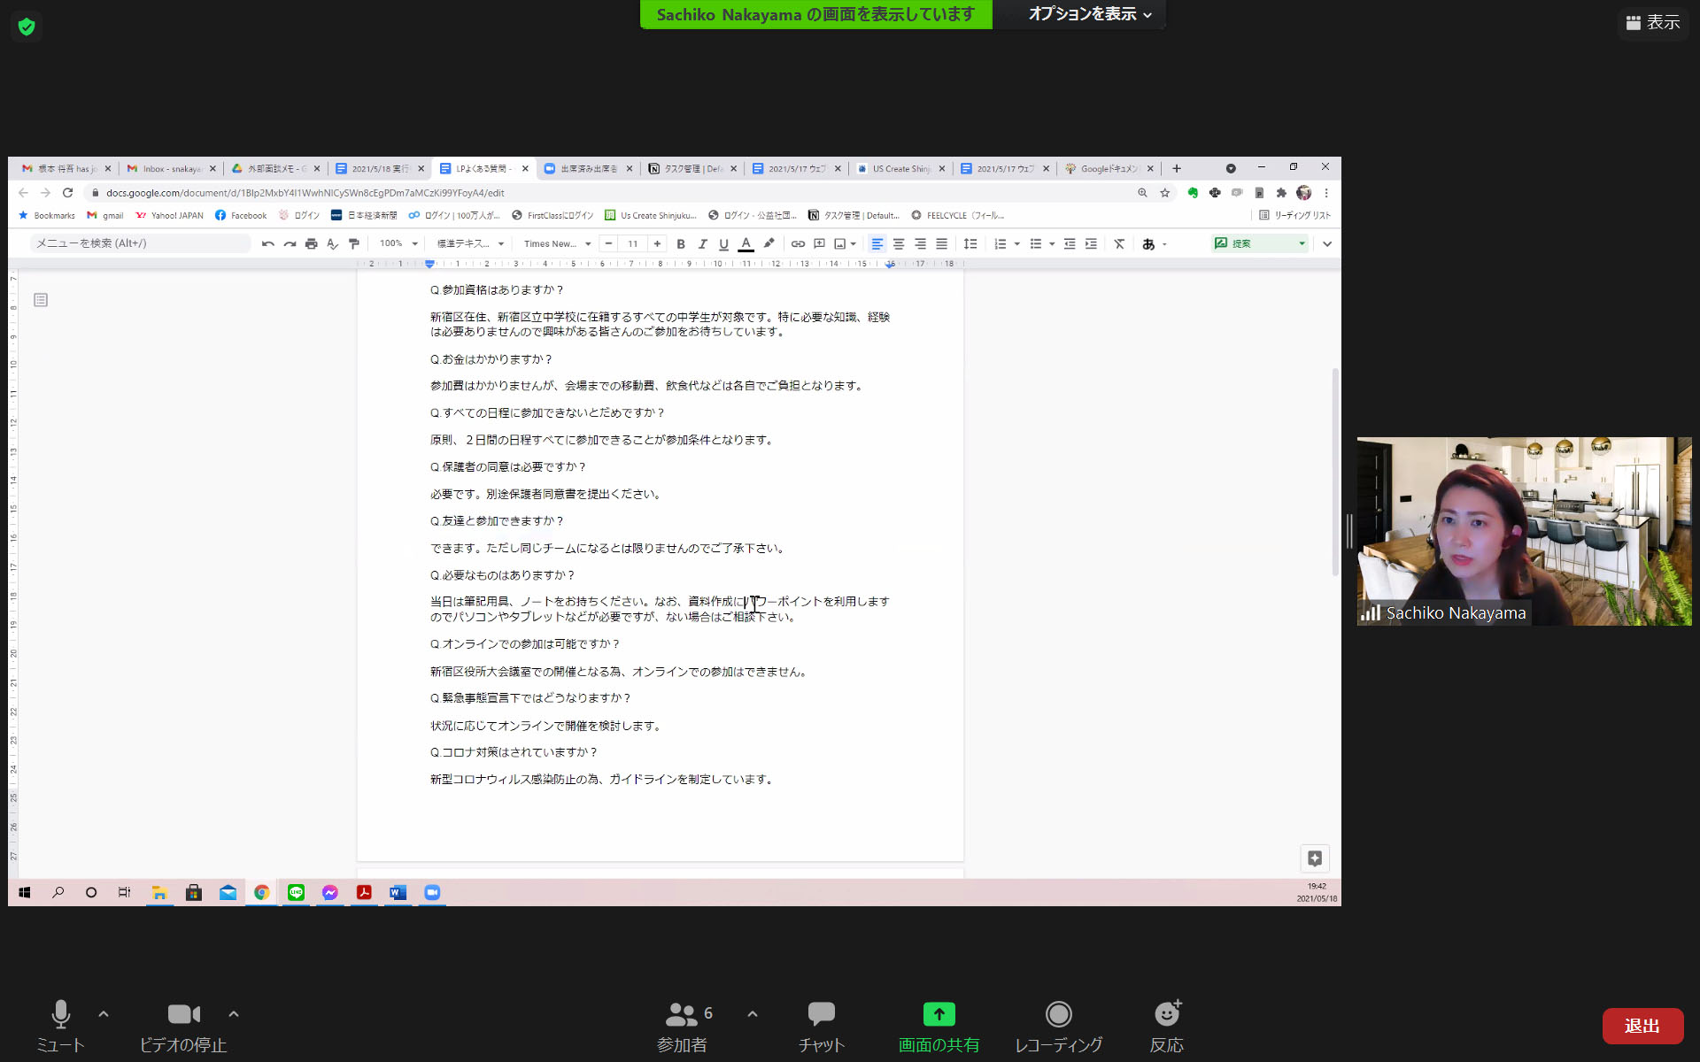The height and width of the screenshot is (1062, 1700).
Task: Click the text color A swatch
Action: (746, 243)
